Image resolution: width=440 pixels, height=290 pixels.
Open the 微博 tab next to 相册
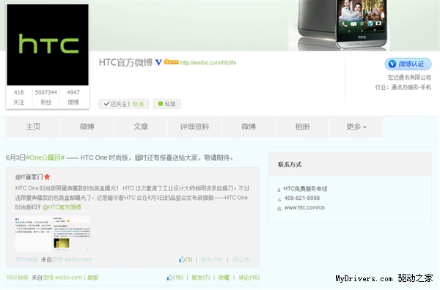(x=249, y=127)
